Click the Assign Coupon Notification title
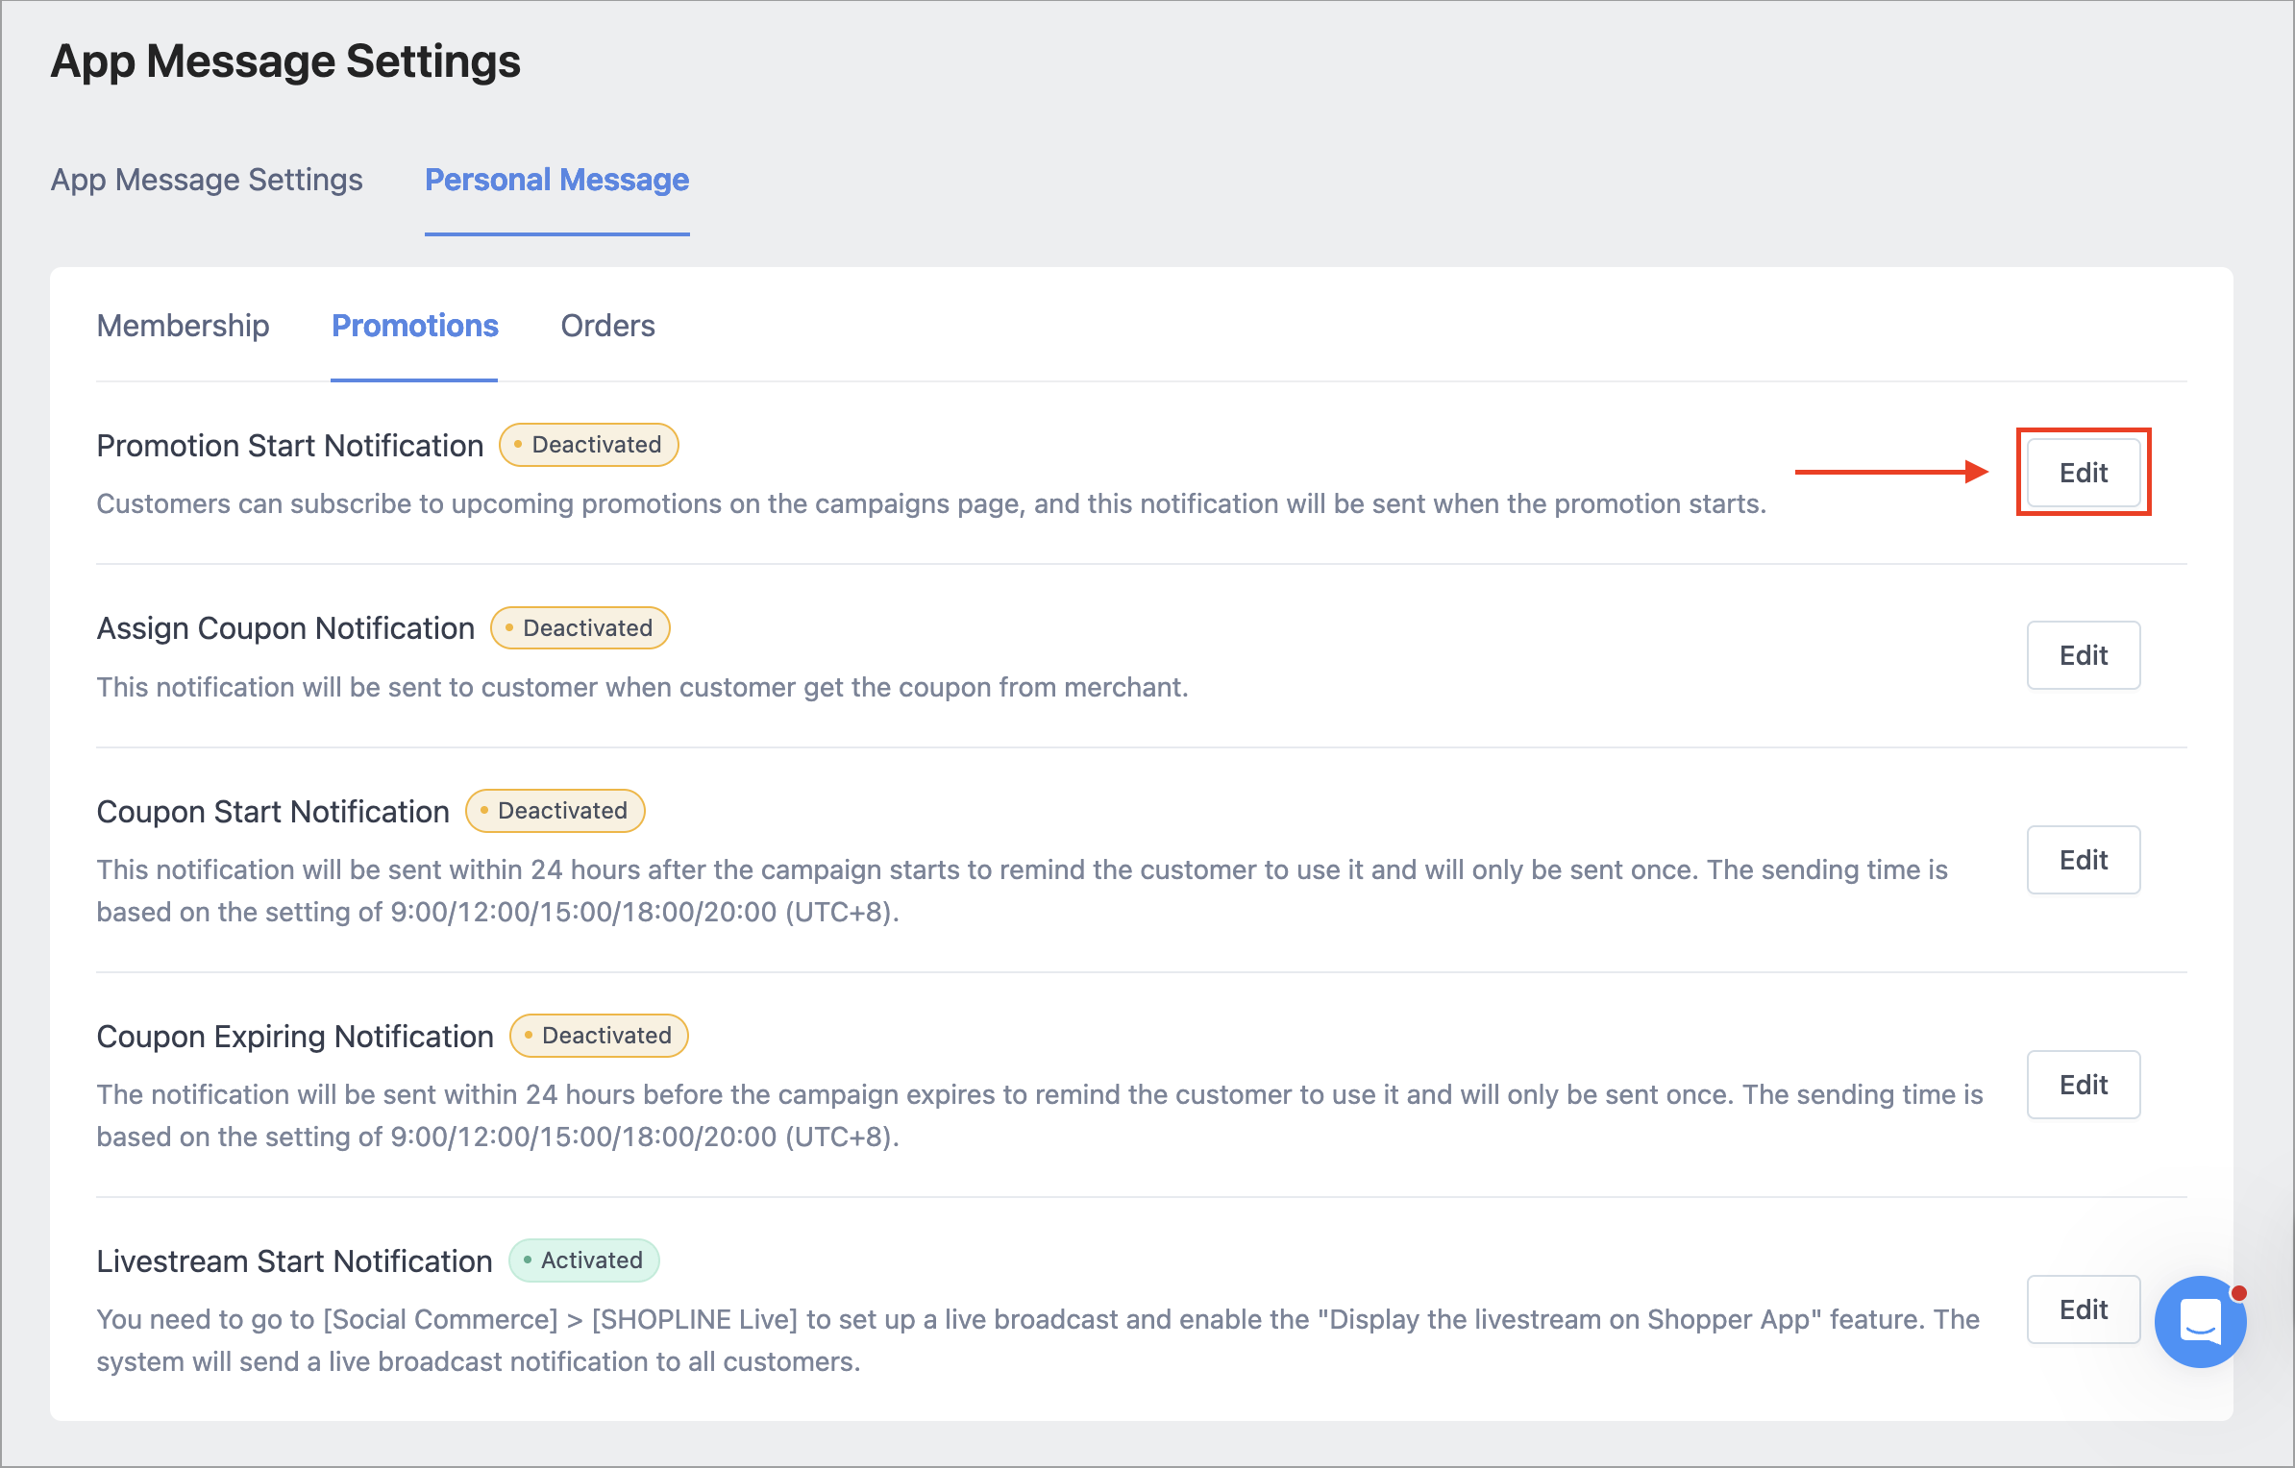The image size is (2295, 1468). pos(285,628)
